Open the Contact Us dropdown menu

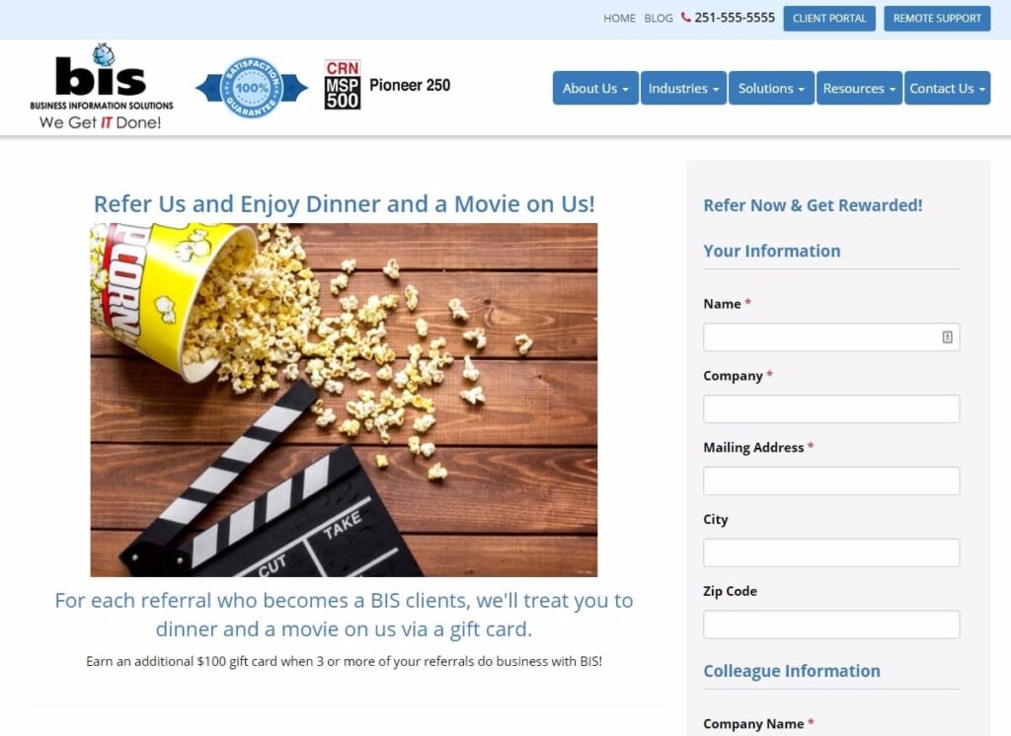[946, 88]
